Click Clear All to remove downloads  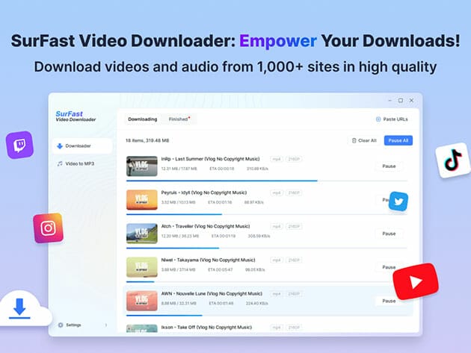tap(363, 140)
